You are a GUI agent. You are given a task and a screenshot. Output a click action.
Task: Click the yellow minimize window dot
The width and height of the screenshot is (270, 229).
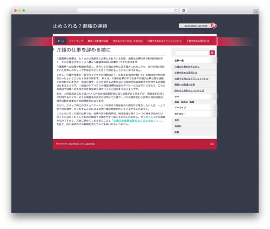pos(19,10)
